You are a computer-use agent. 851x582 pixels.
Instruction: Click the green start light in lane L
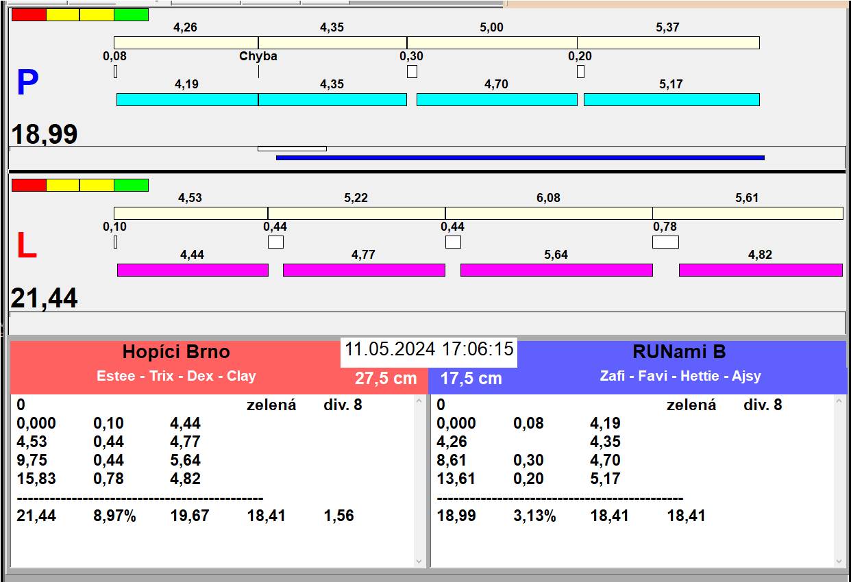(x=131, y=185)
